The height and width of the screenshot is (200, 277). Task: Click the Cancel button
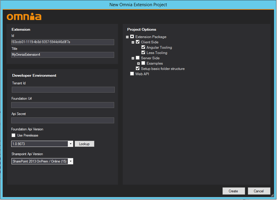tap(259, 191)
